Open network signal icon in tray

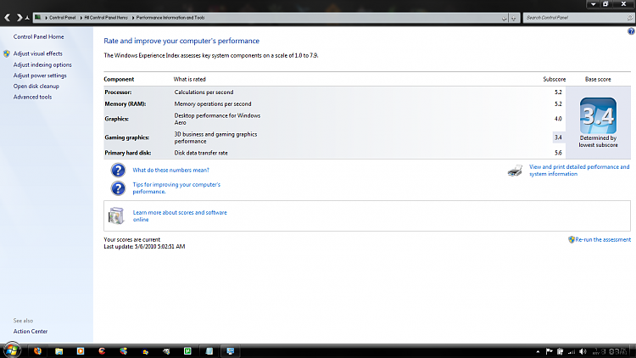pyautogui.click(x=572, y=351)
